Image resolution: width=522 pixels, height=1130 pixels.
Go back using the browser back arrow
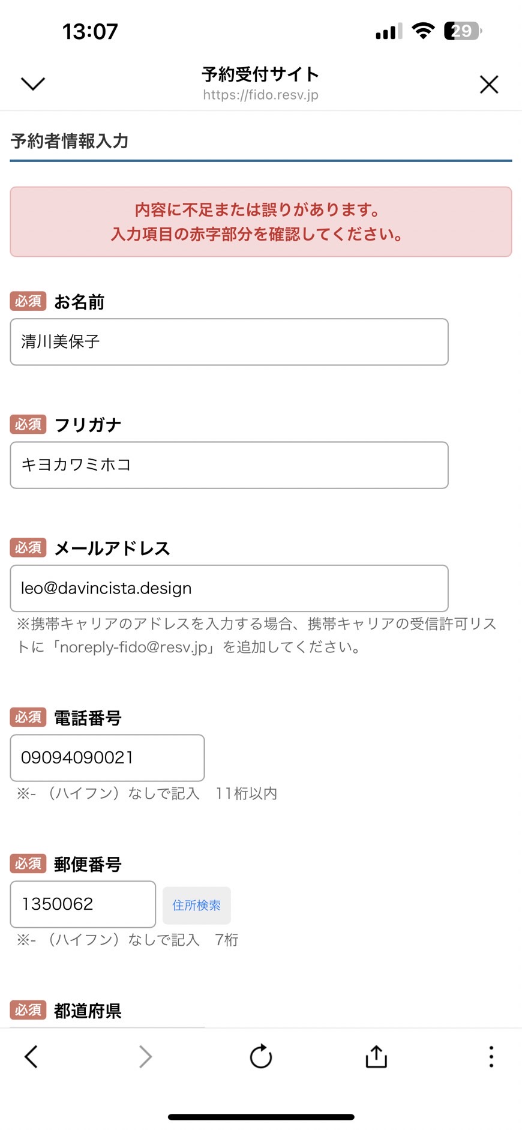pos(31,1056)
